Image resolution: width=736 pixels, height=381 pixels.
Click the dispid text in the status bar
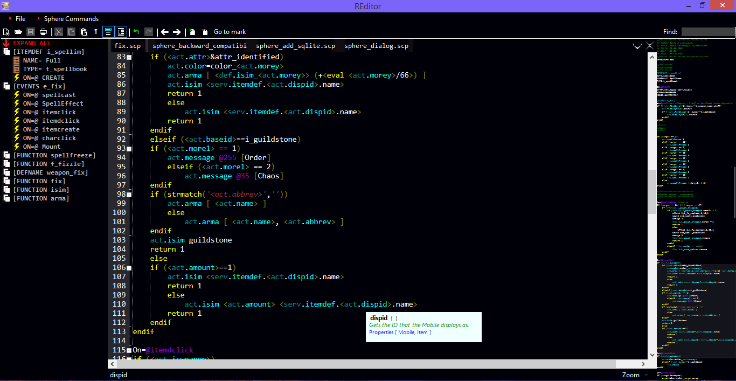[119, 375]
